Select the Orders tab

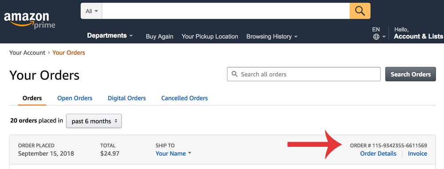32,98
